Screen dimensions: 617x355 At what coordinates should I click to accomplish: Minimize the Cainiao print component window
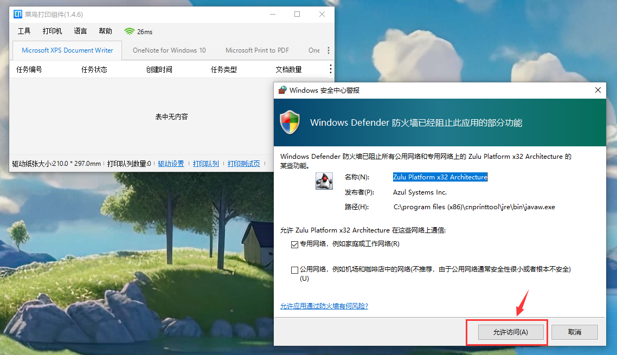273,14
